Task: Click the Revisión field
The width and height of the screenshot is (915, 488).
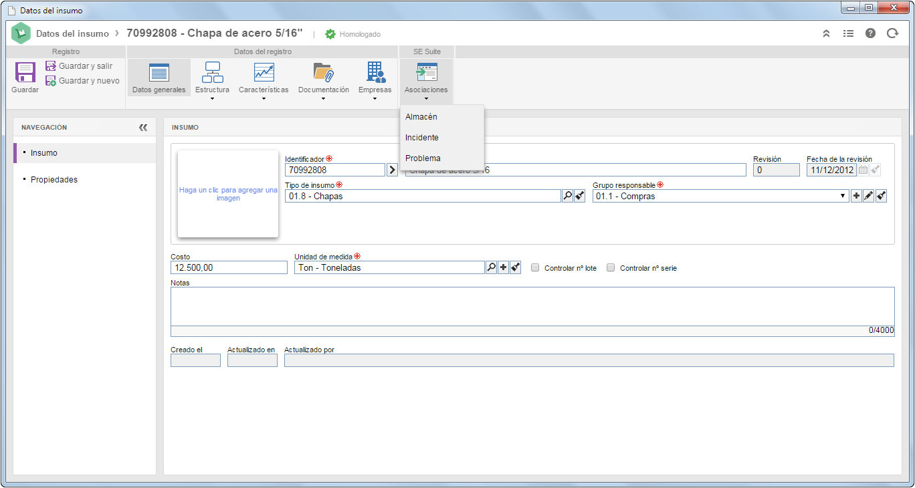Action: coord(776,170)
